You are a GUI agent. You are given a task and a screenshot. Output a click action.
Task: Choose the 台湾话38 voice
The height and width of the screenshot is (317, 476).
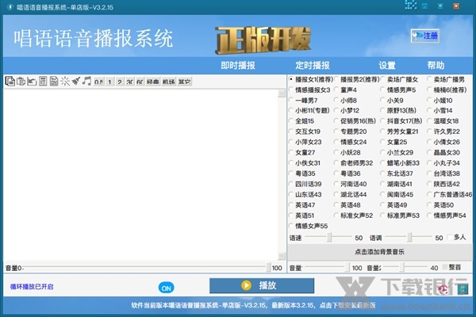pyautogui.click(x=443, y=174)
